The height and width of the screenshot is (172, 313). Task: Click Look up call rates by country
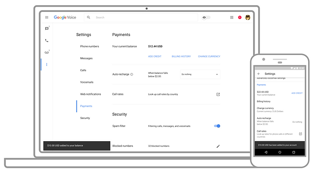pos(163,94)
